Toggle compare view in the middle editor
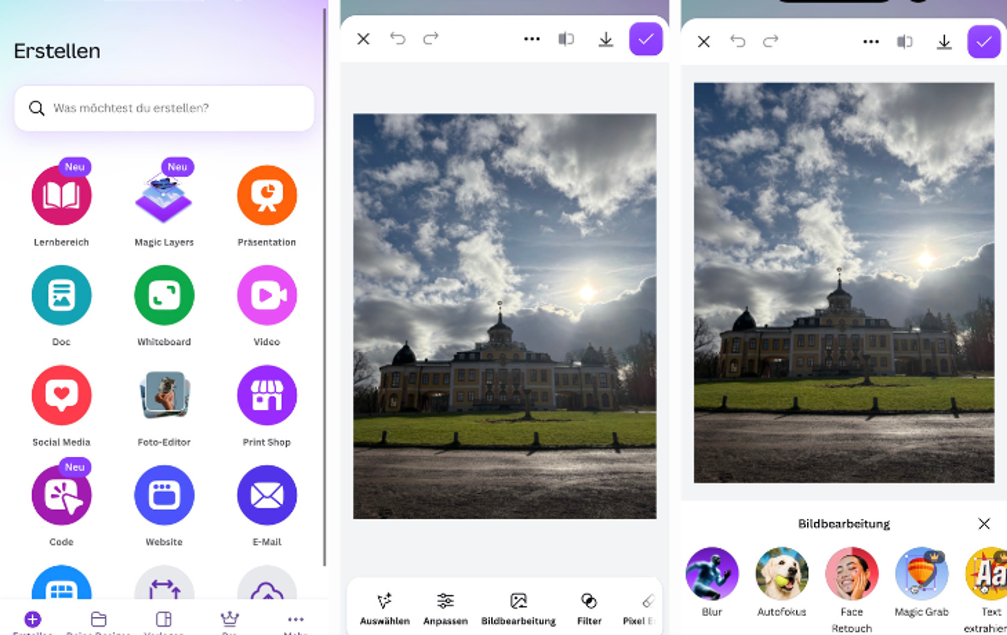The image size is (1007, 635). click(x=566, y=39)
